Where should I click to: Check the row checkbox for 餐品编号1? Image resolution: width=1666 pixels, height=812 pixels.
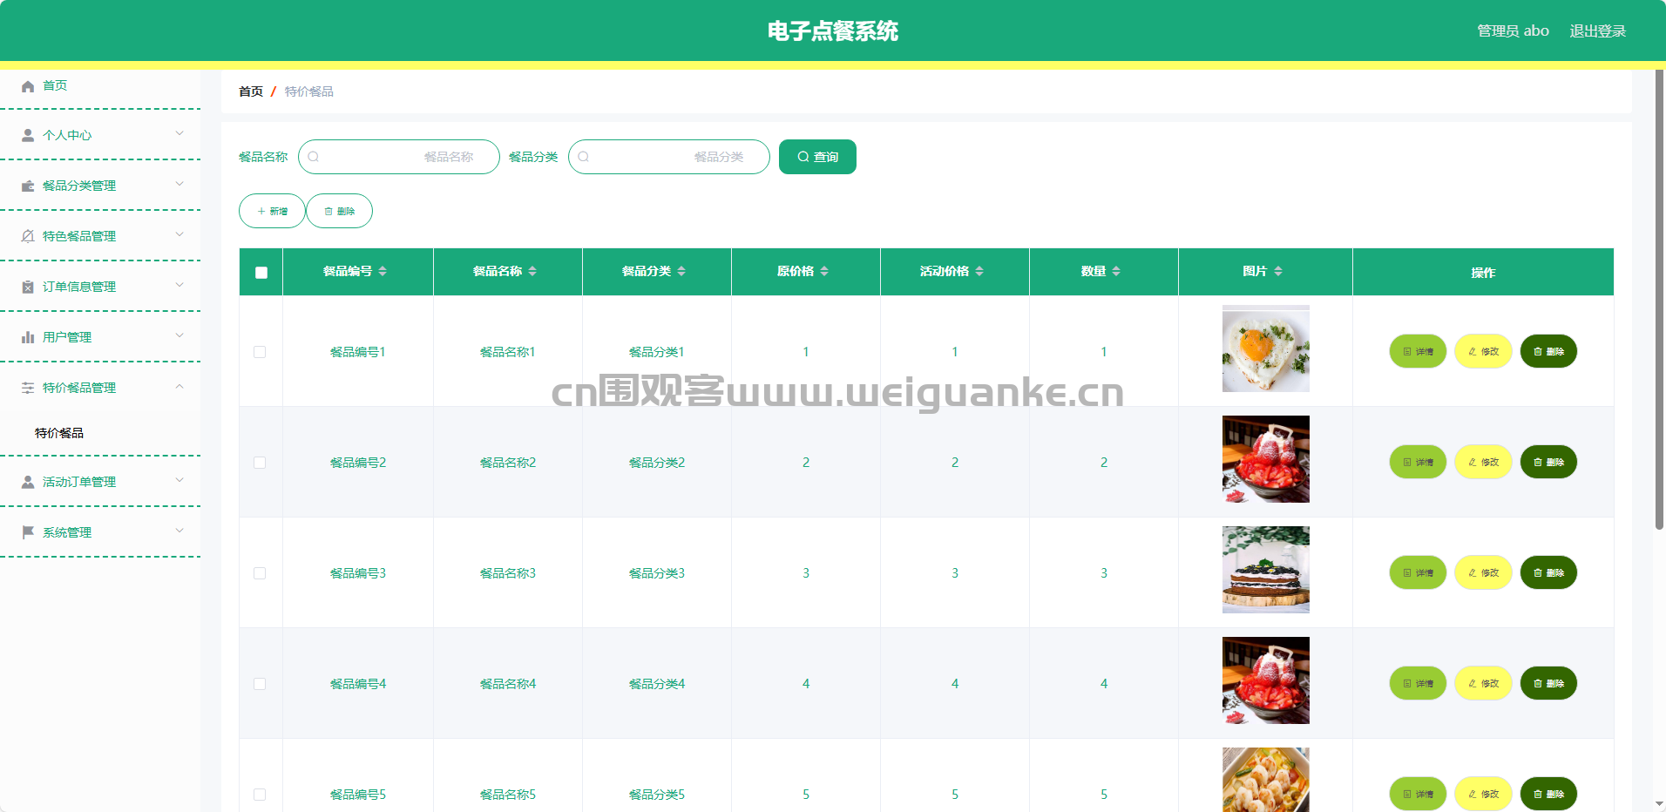tap(260, 352)
